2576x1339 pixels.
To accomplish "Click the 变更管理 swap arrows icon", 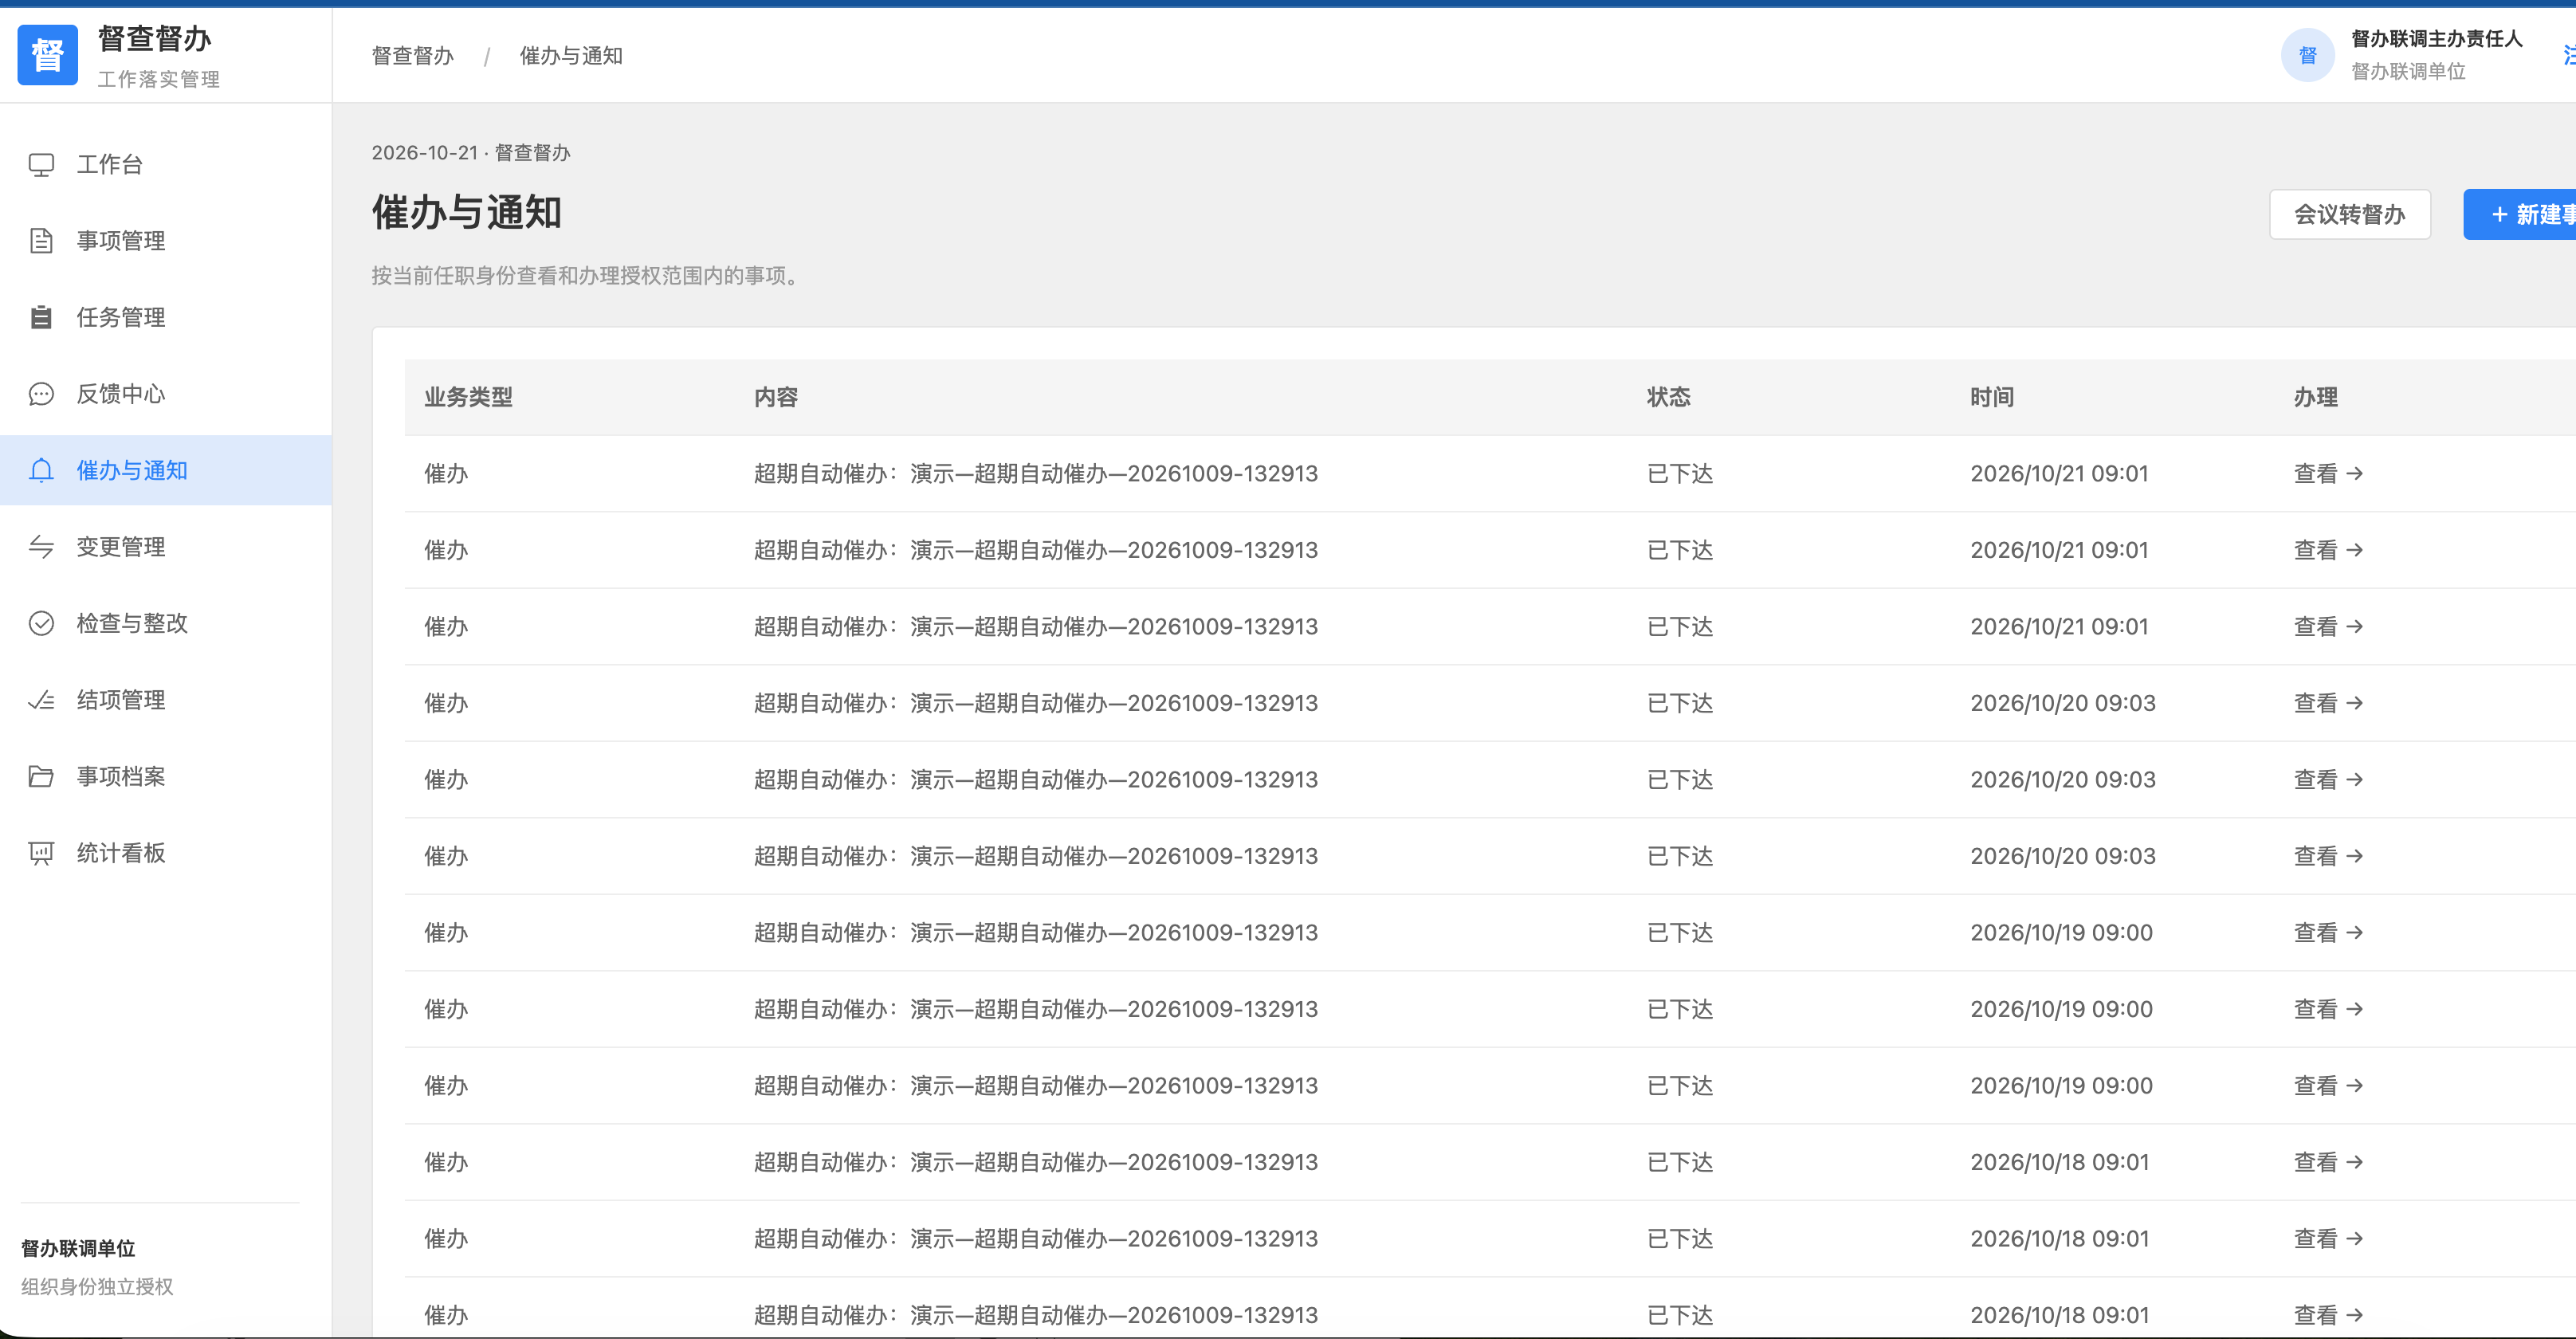I will [x=41, y=547].
